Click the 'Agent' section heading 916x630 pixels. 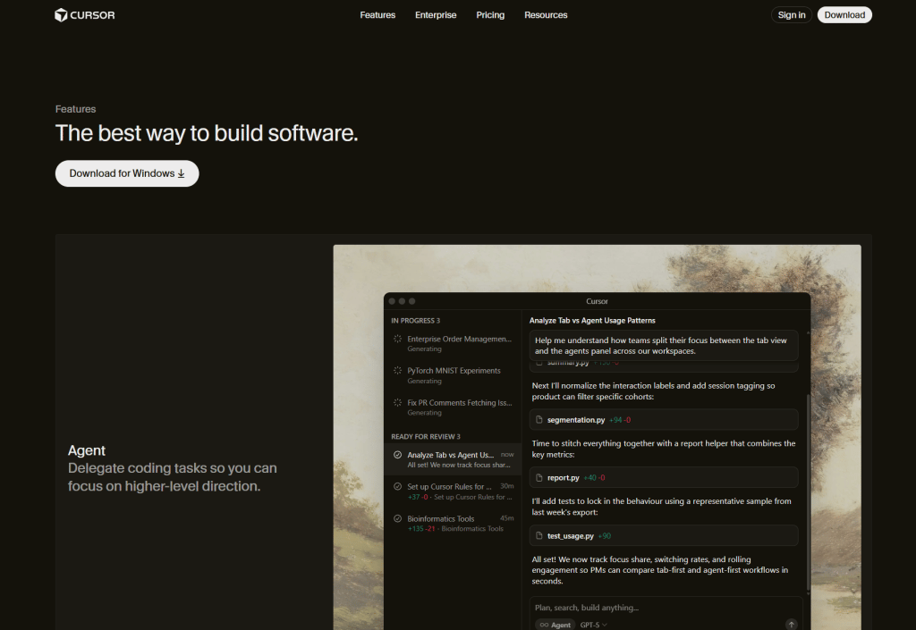tap(87, 450)
